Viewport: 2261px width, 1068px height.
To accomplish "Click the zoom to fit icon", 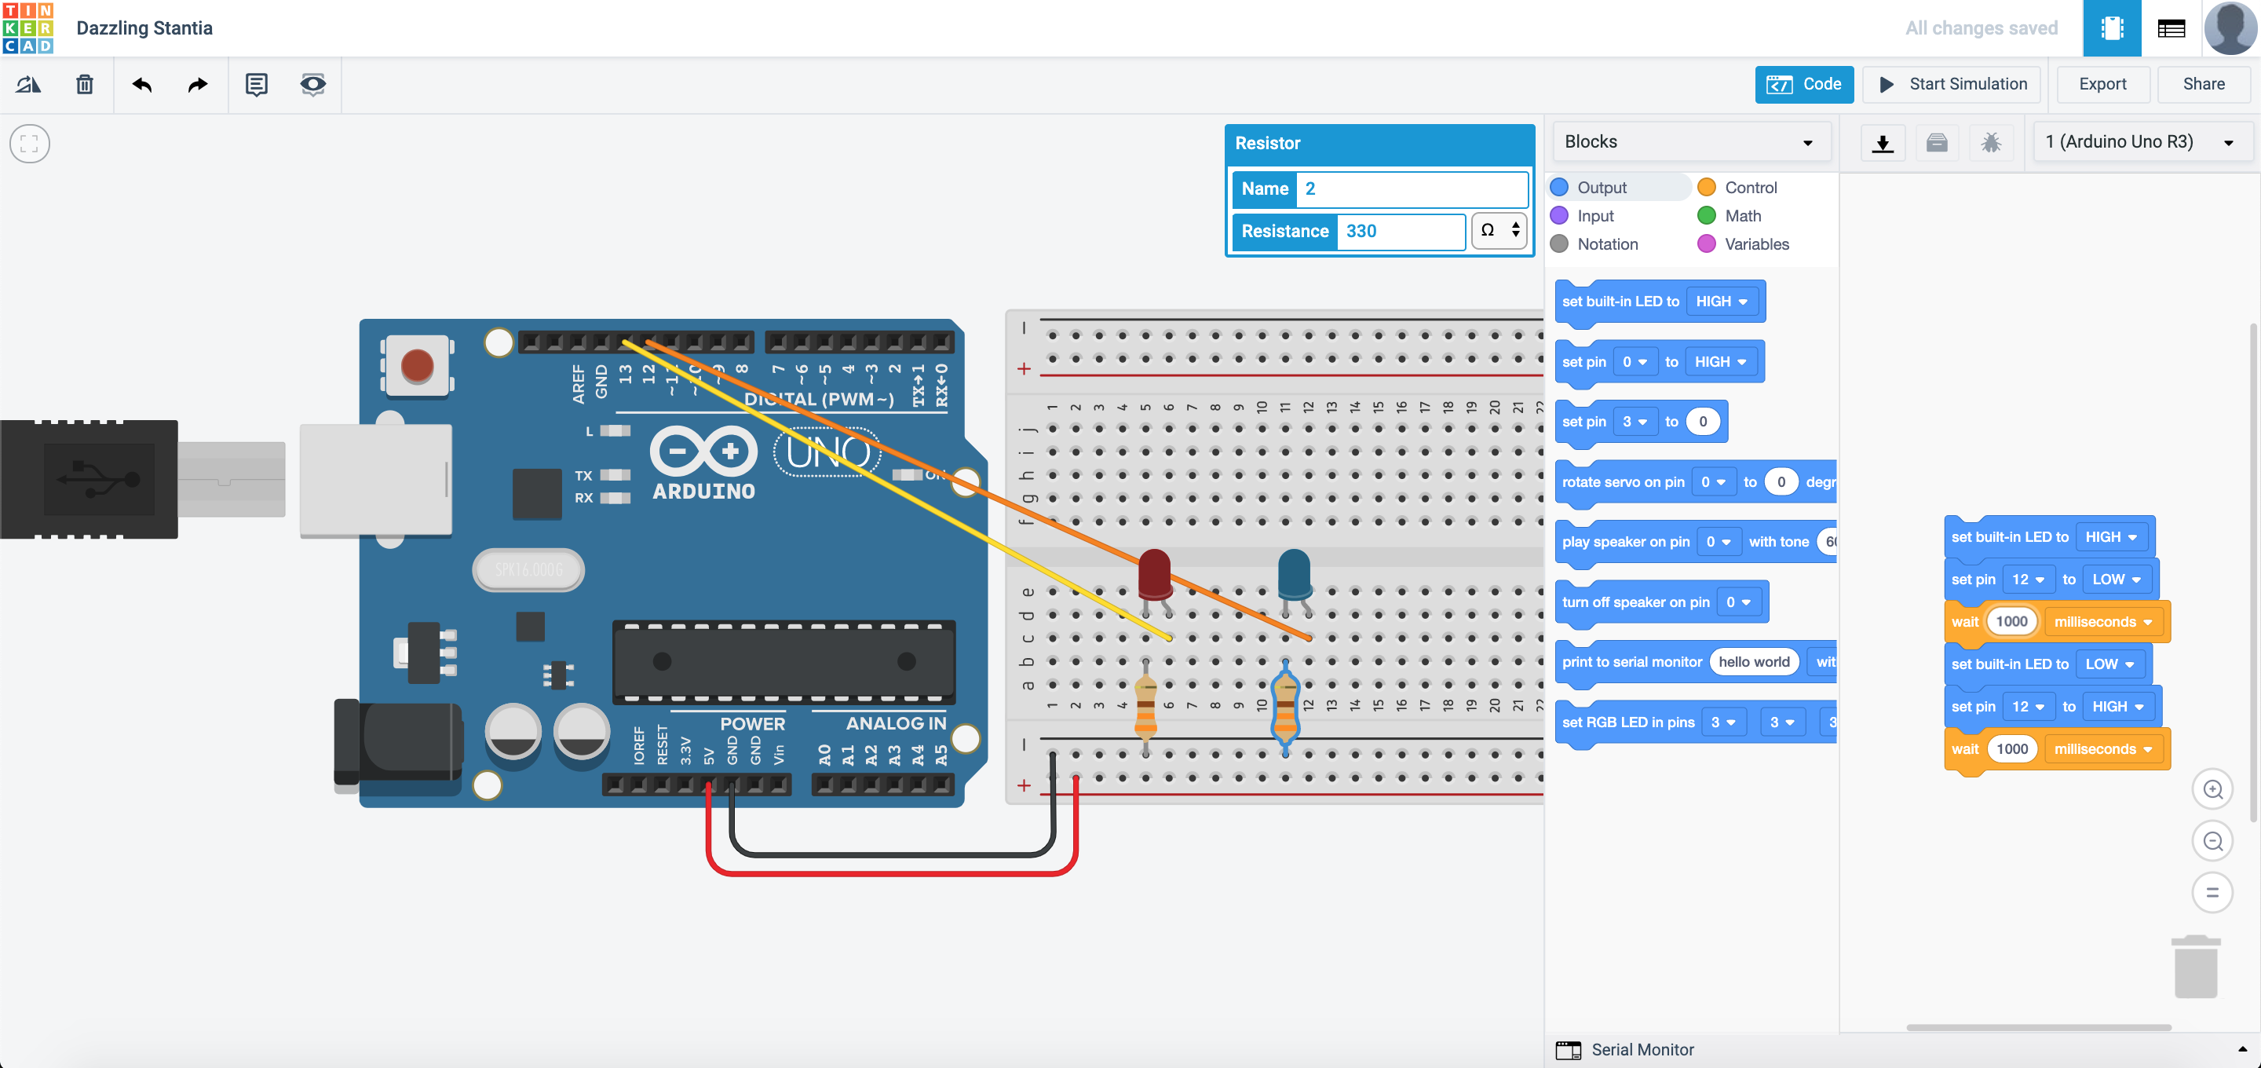I will [30, 144].
